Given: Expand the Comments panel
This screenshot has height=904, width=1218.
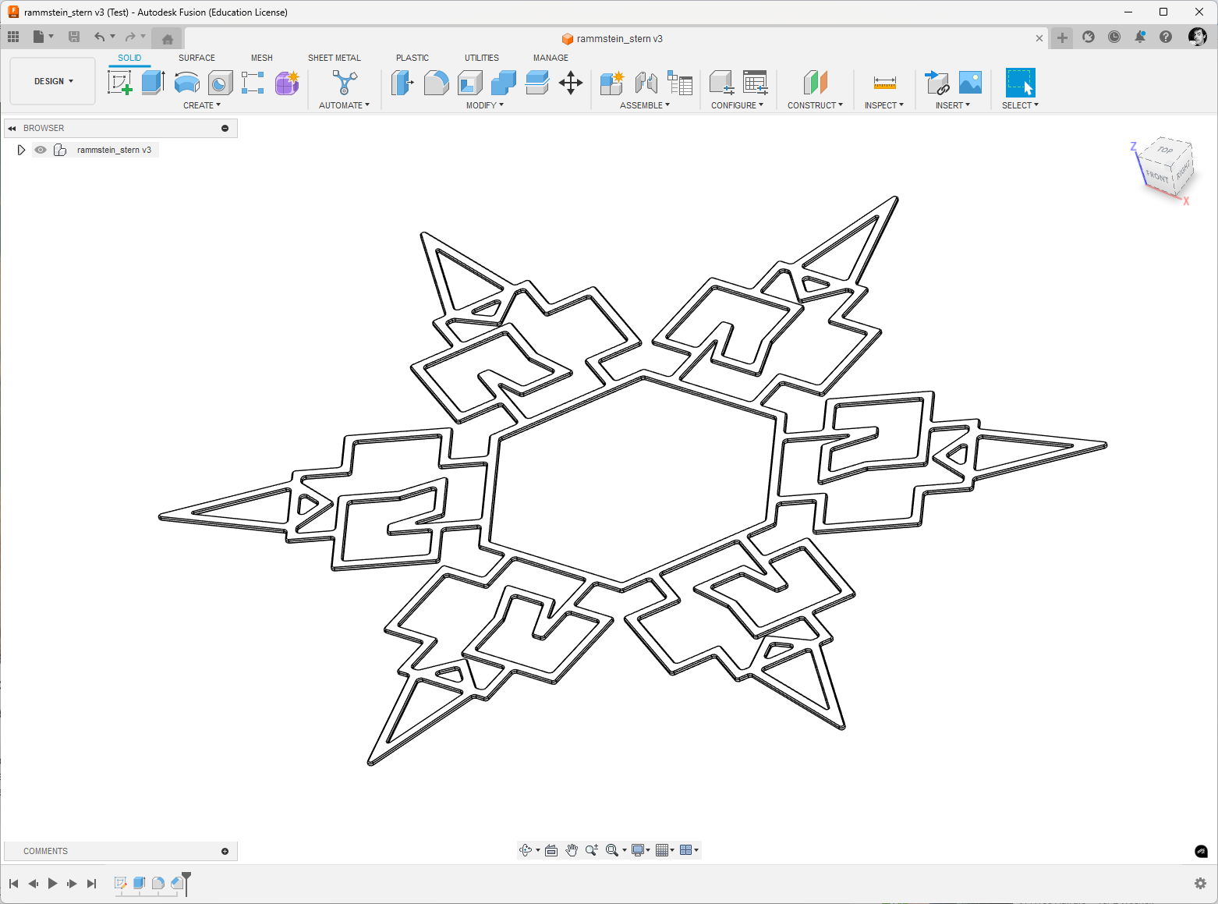Looking at the screenshot, I should (x=225, y=851).
